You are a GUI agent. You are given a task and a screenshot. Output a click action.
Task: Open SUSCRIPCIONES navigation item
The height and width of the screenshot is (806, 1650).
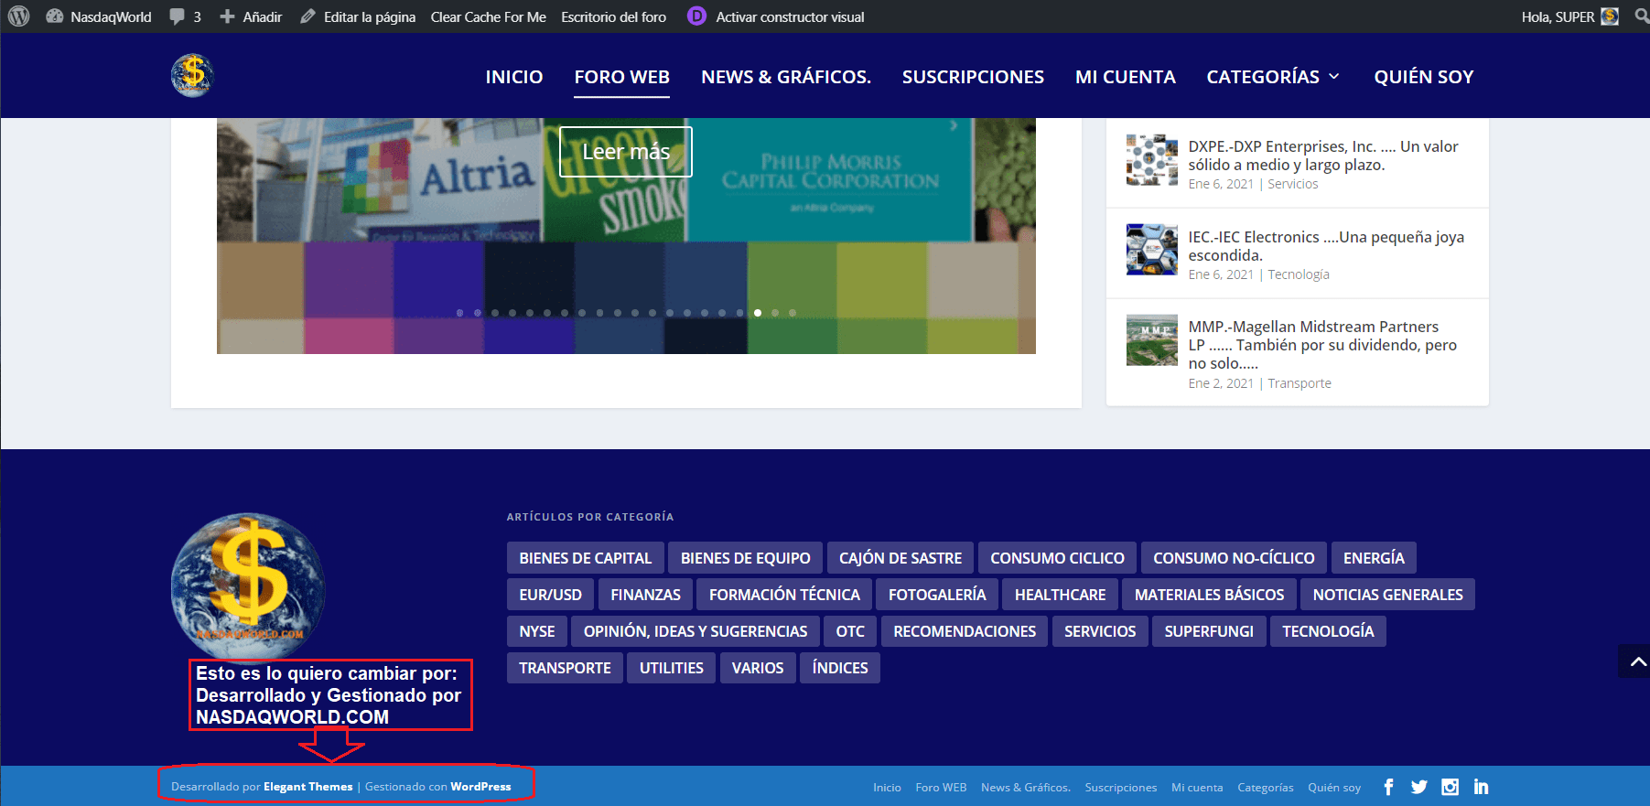pos(973,77)
